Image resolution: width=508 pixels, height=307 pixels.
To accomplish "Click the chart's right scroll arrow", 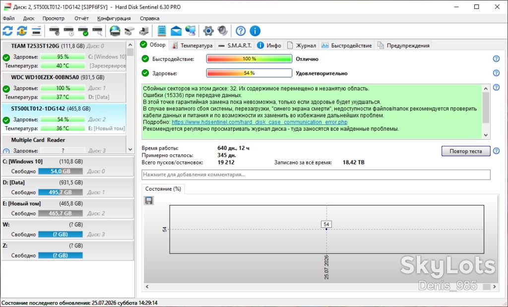I will [495, 286].
